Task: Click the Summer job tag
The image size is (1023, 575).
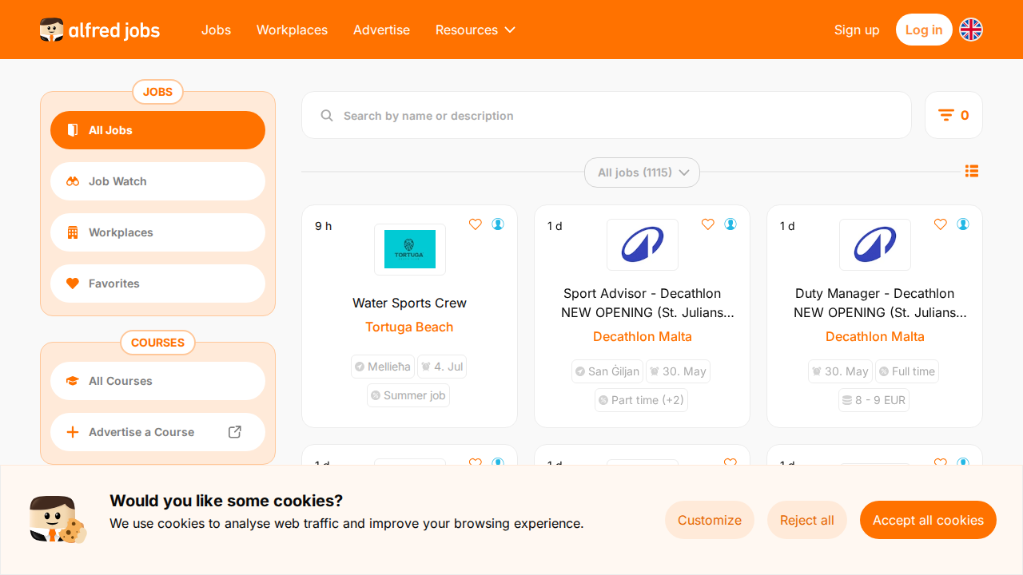Action: point(408,395)
